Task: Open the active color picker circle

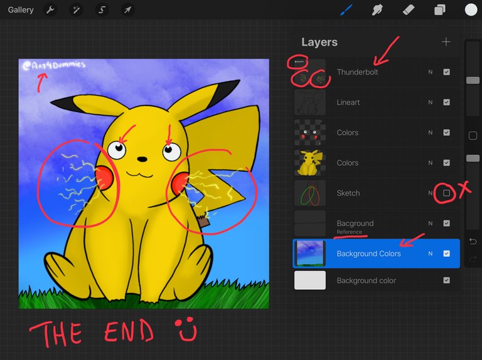Action: coord(471,9)
